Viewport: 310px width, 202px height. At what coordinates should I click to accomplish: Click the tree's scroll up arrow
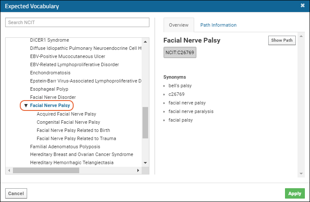click(x=146, y=42)
